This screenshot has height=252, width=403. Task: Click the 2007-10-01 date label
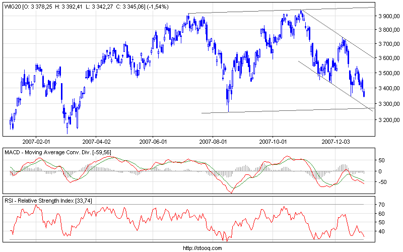point(273,142)
